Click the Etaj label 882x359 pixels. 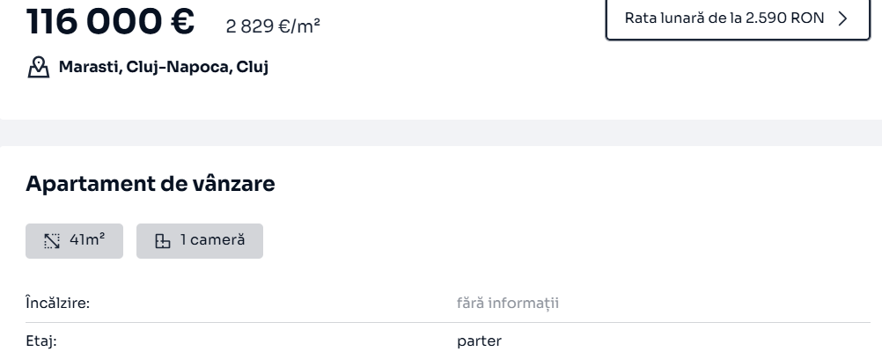click(x=41, y=341)
